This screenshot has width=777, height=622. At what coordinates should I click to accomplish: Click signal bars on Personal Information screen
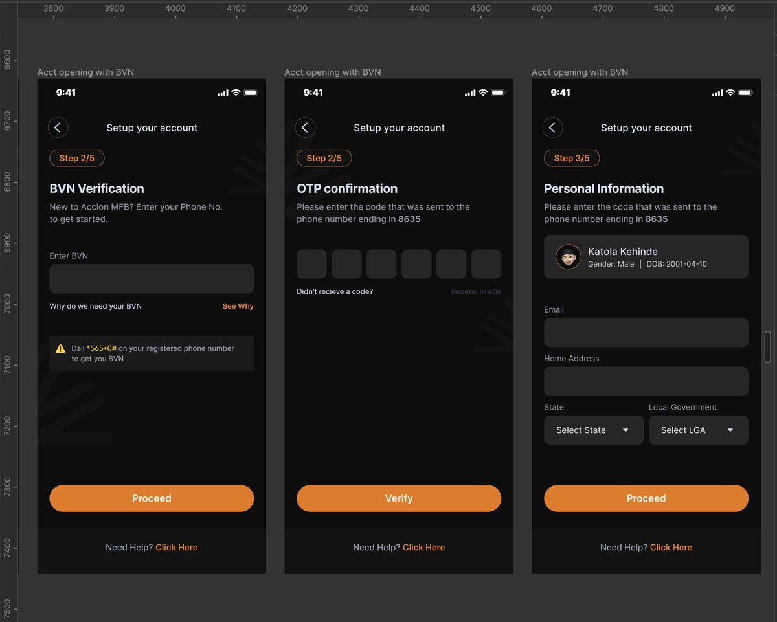717,93
